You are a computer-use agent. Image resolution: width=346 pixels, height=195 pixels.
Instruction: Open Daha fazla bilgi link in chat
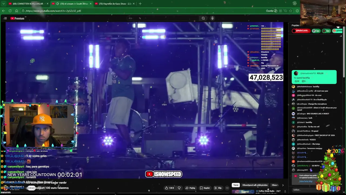tap(305, 181)
